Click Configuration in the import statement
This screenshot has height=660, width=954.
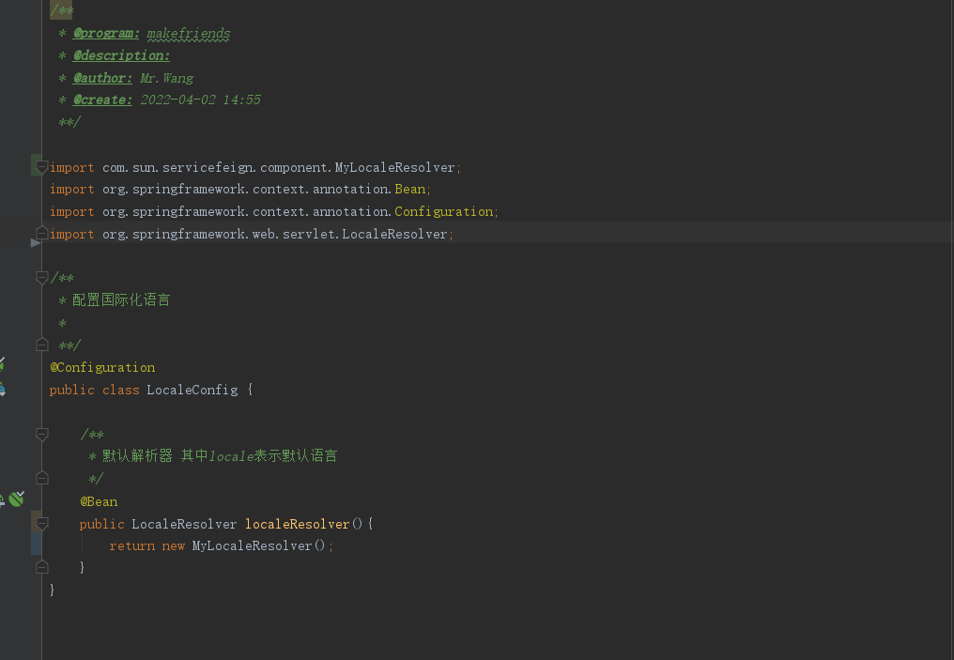pos(443,211)
